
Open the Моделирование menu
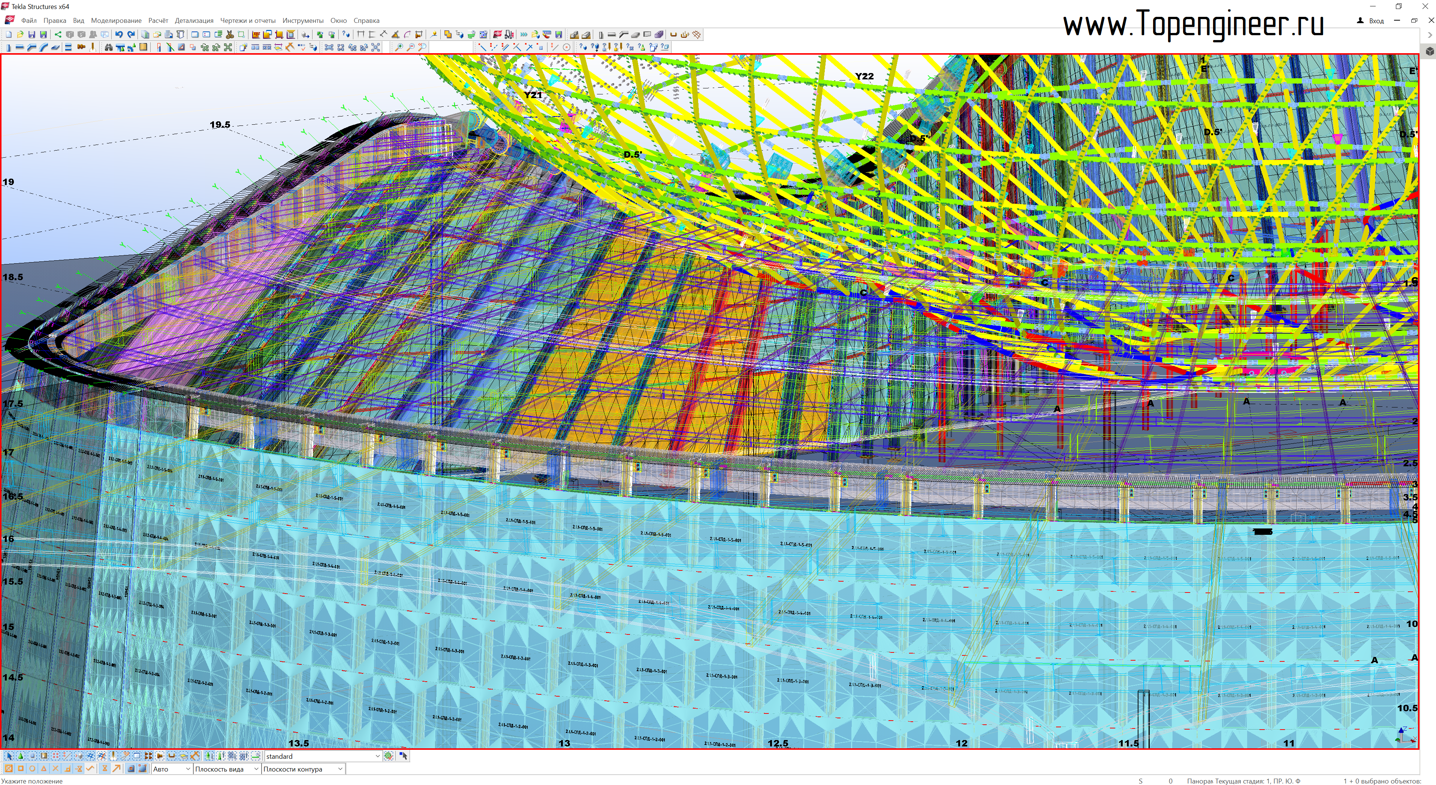(116, 21)
